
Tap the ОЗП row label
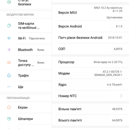point(62,49)
